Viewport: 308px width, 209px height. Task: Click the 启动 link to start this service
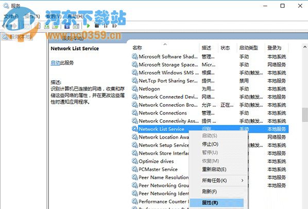[x=55, y=63]
